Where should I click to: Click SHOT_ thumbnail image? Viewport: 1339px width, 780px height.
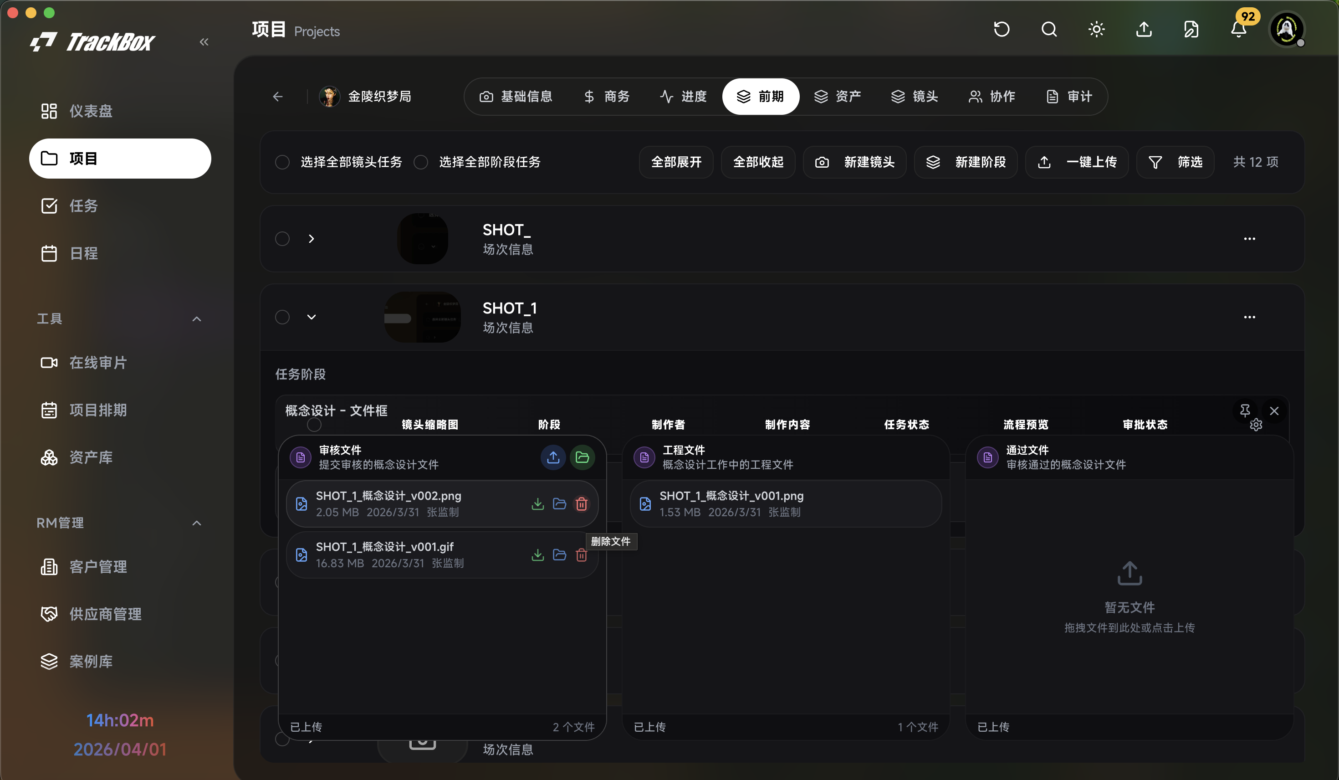pyautogui.click(x=423, y=239)
